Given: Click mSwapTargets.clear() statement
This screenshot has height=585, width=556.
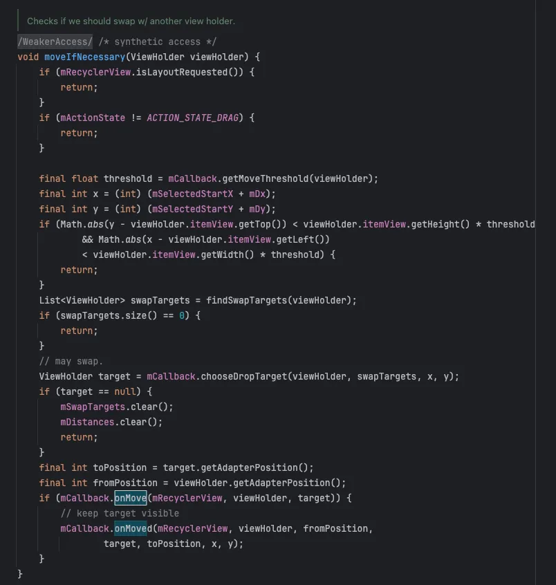Looking at the screenshot, I should coord(117,407).
